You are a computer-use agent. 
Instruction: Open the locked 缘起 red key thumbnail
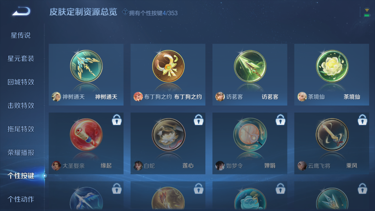86,135
